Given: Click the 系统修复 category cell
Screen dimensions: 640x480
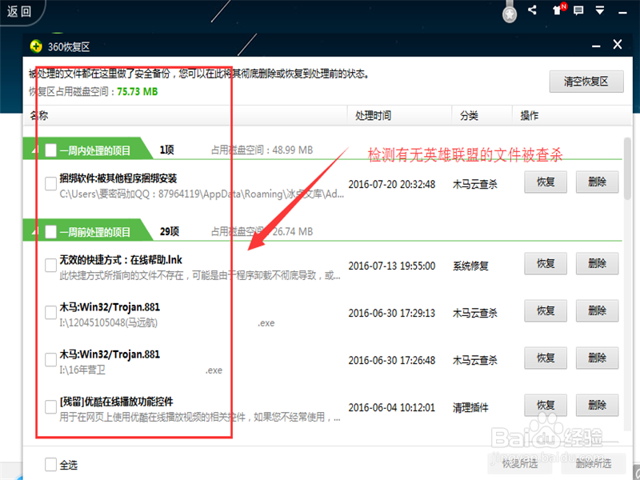Looking at the screenshot, I should (x=470, y=266).
